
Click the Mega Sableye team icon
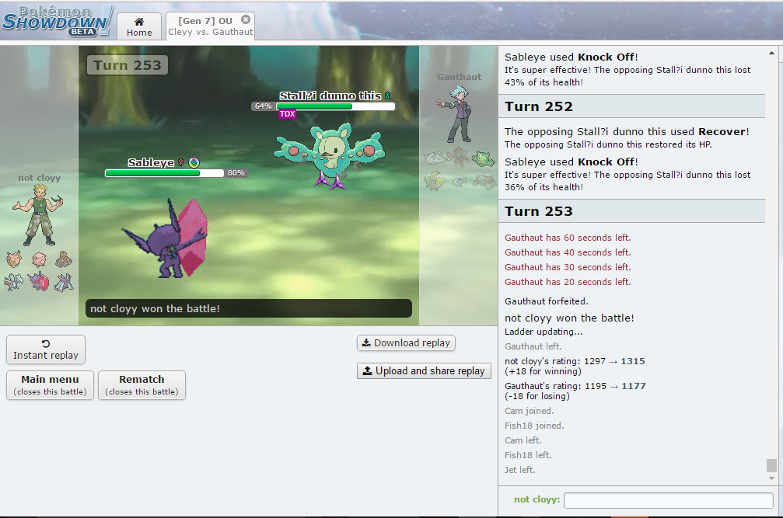[x=39, y=282]
